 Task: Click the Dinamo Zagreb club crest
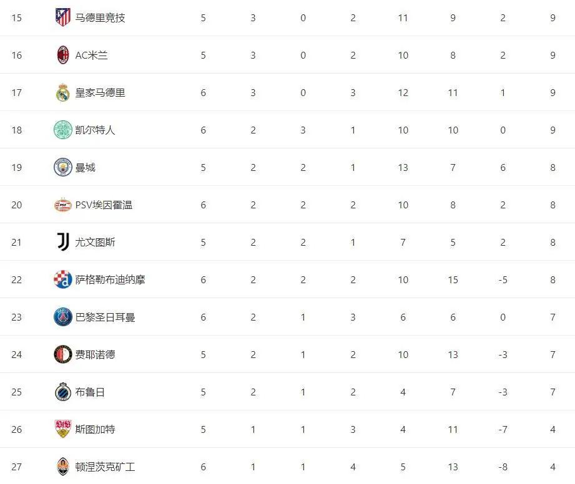click(x=62, y=279)
